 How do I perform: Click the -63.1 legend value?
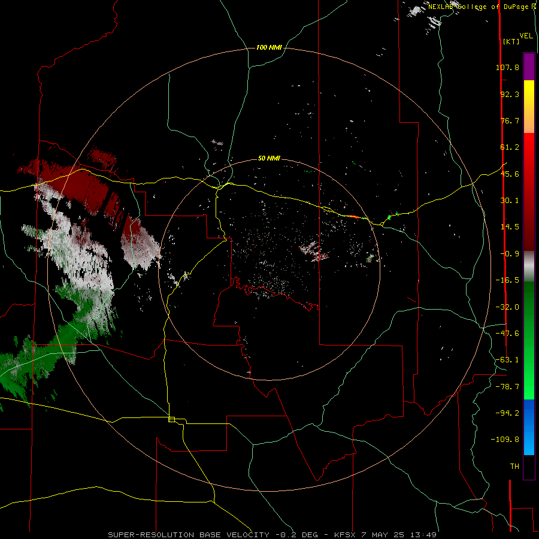507,360
